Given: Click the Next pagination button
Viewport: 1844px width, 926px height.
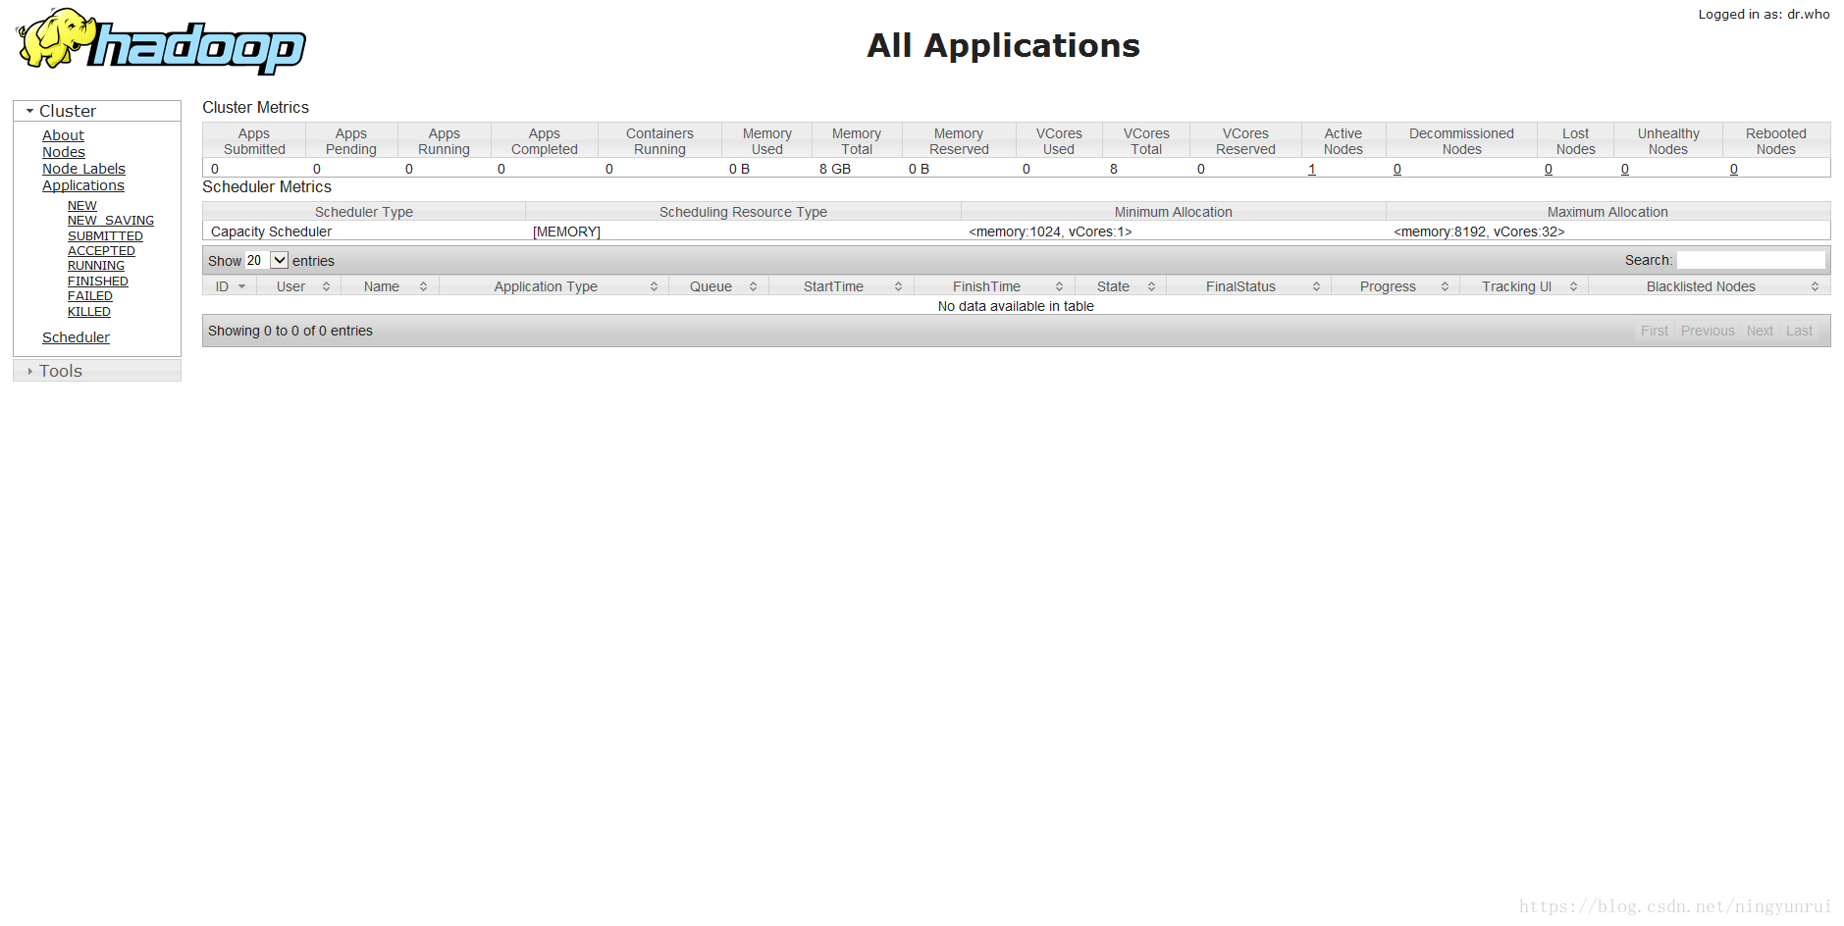Looking at the screenshot, I should tap(1760, 331).
